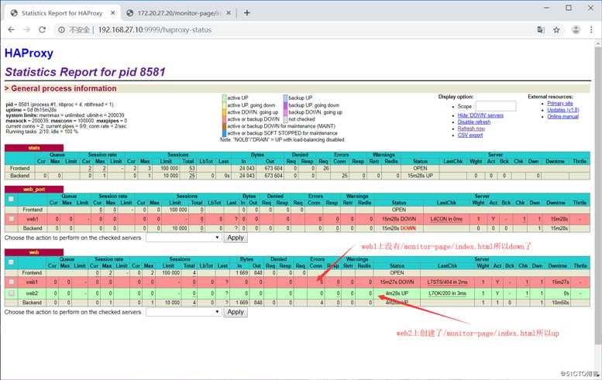Click 15m27s DOWN status in web table
The width and height of the screenshot is (602, 380).
[397, 282]
